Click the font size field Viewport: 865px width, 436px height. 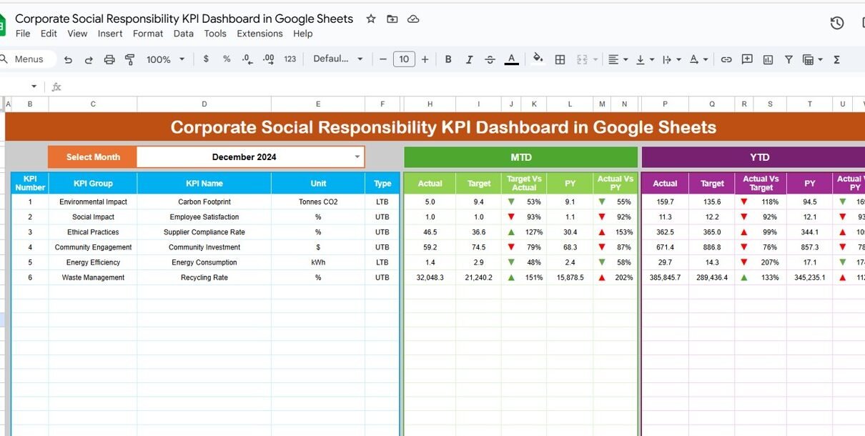tap(404, 59)
